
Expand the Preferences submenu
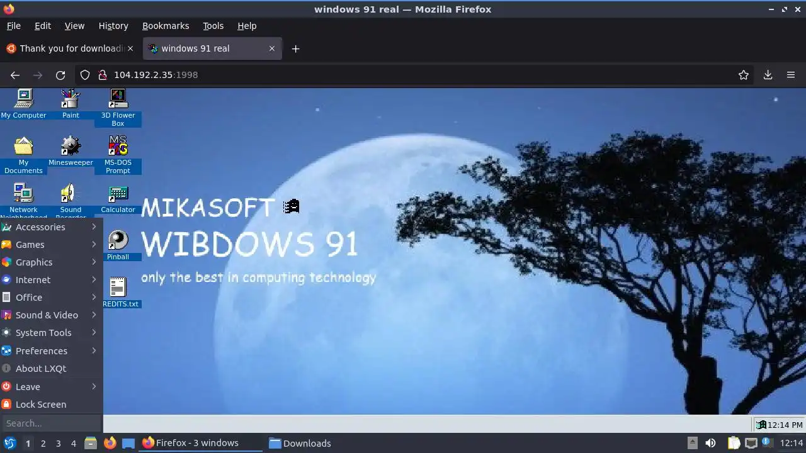coord(51,351)
